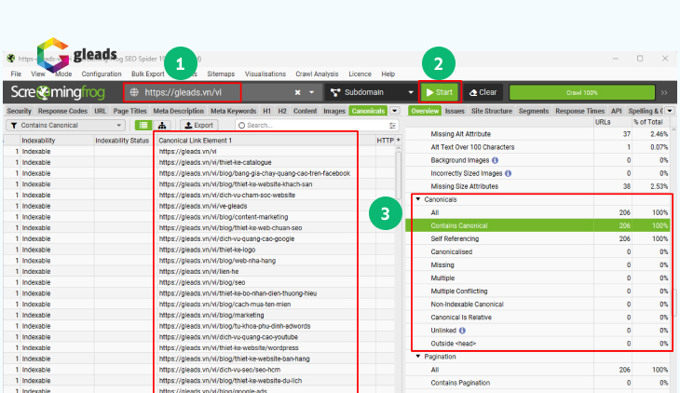Collapse the Pagination section triangle

tap(418, 356)
